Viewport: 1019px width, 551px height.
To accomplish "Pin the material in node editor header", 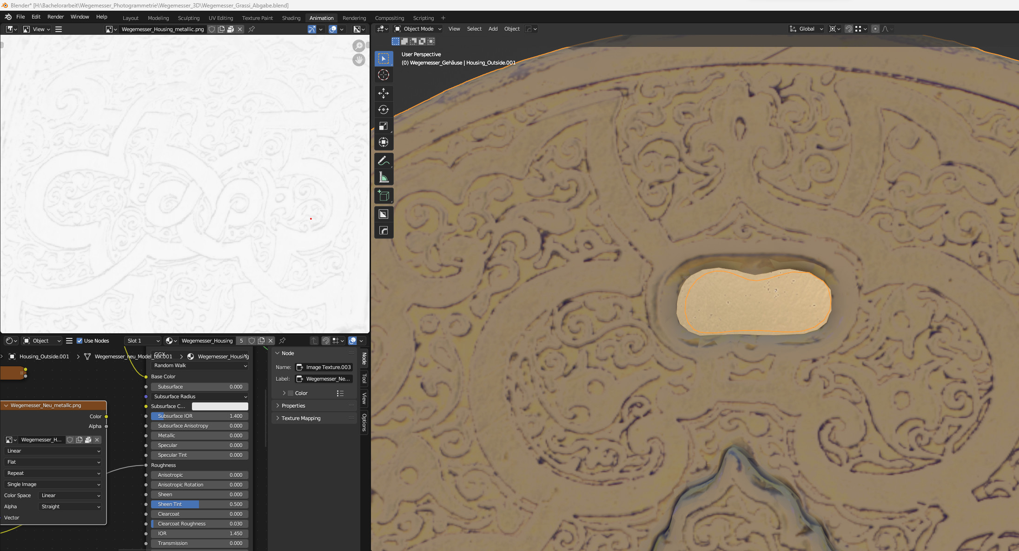I will coord(282,341).
